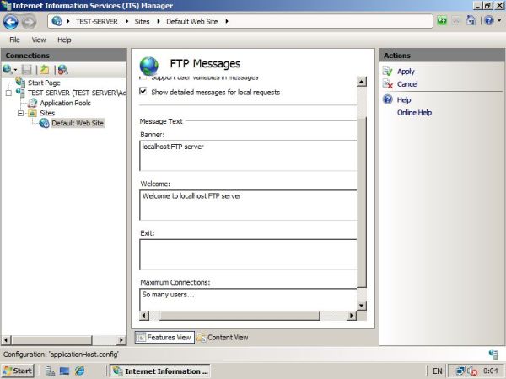Image resolution: width=506 pixels, height=379 pixels.
Task: Click the blue help icon in toolbar
Action: tap(489, 21)
